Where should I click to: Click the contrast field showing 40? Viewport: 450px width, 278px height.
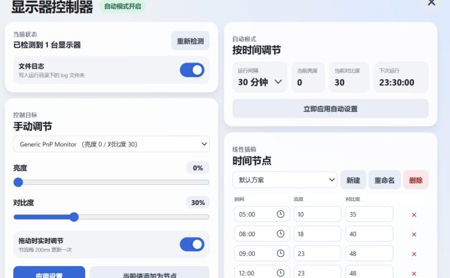(369, 234)
